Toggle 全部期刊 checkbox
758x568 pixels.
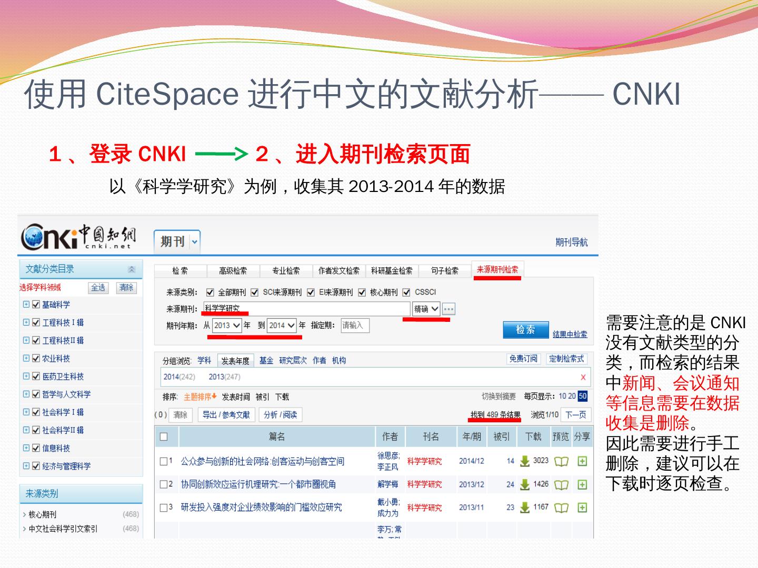(x=210, y=292)
